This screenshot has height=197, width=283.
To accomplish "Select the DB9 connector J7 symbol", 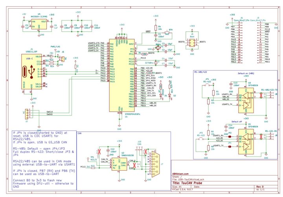I will 156,164.
